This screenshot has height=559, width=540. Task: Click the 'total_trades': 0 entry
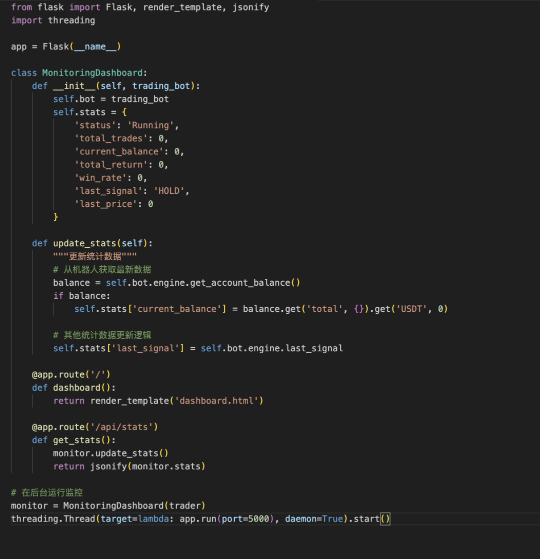click(121, 138)
